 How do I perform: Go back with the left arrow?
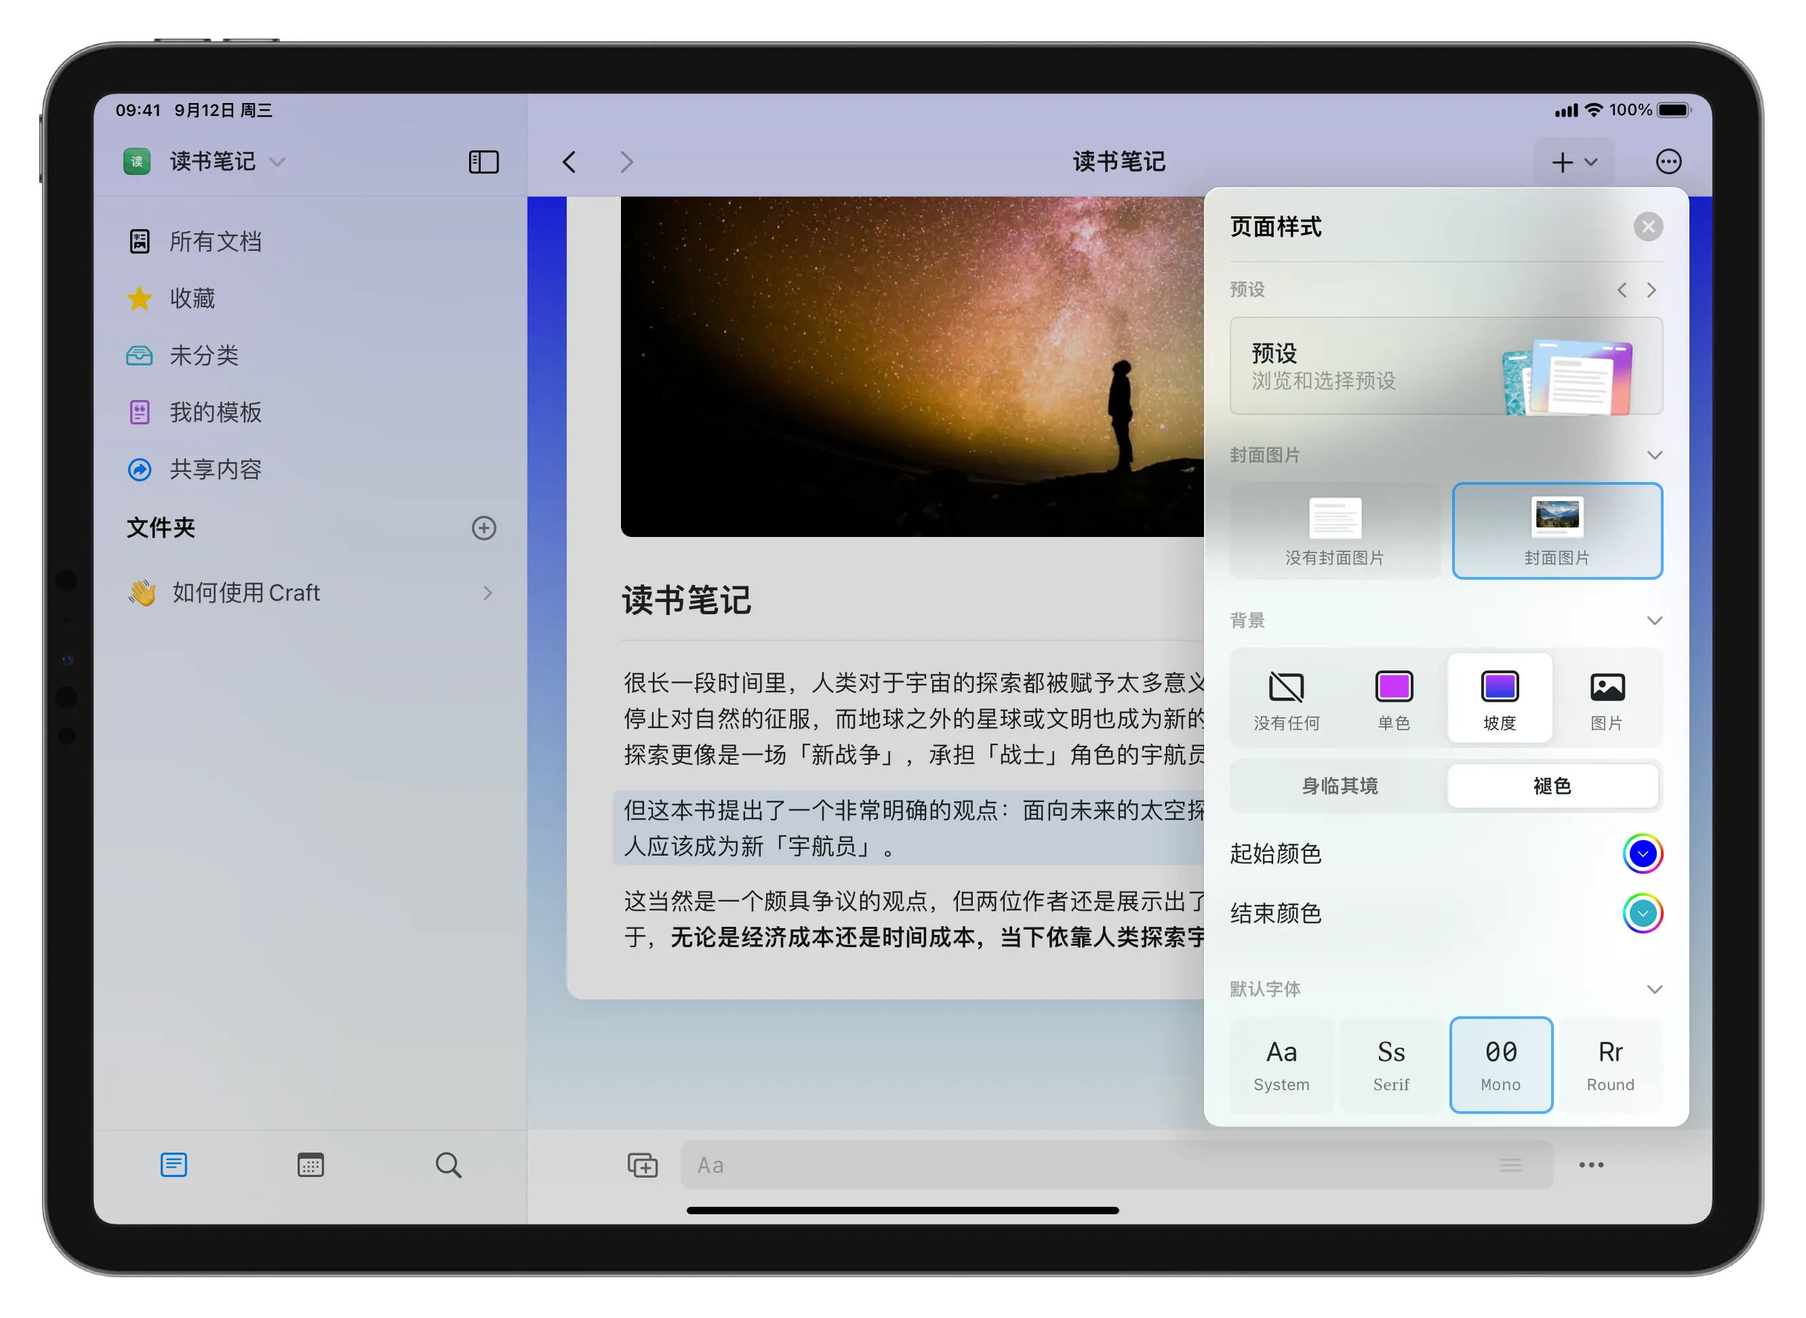(569, 162)
